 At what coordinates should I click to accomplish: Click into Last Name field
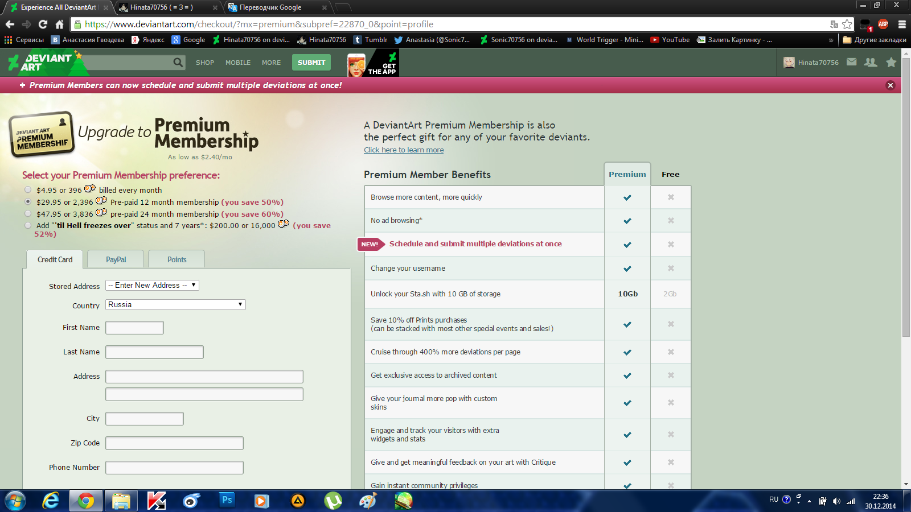pyautogui.click(x=154, y=352)
